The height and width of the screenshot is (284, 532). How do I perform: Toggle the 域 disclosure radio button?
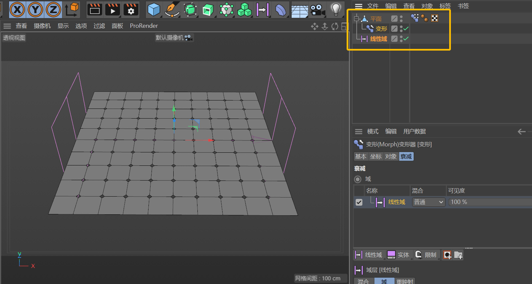pyautogui.click(x=358, y=179)
